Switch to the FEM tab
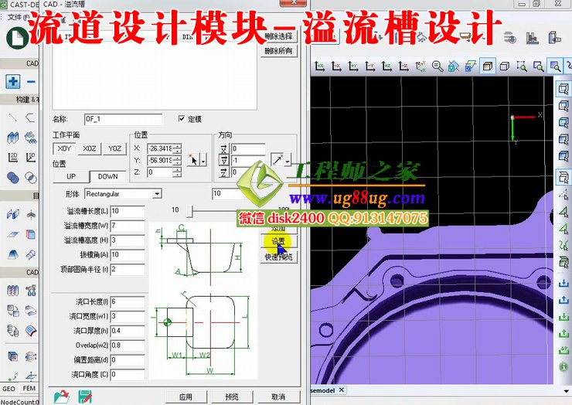The height and width of the screenshot is (405, 572). click(x=29, y=389)
